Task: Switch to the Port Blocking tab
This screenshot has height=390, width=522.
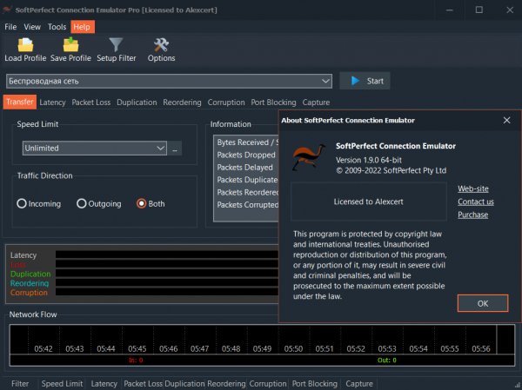Action: coord(273,102)
